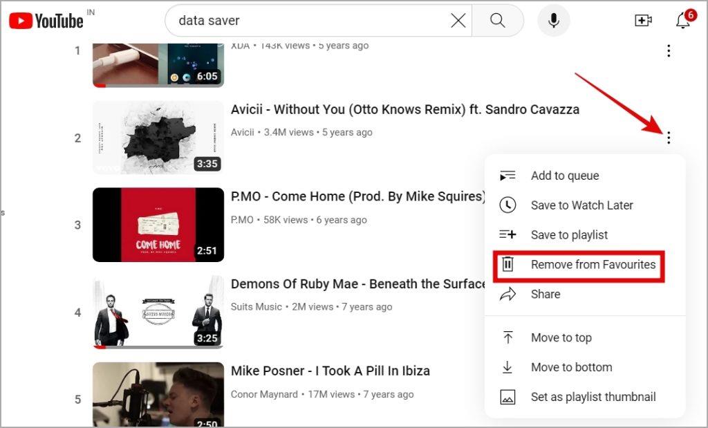
Task: Click the trash bin icon
Action: [x=507, y=264]
